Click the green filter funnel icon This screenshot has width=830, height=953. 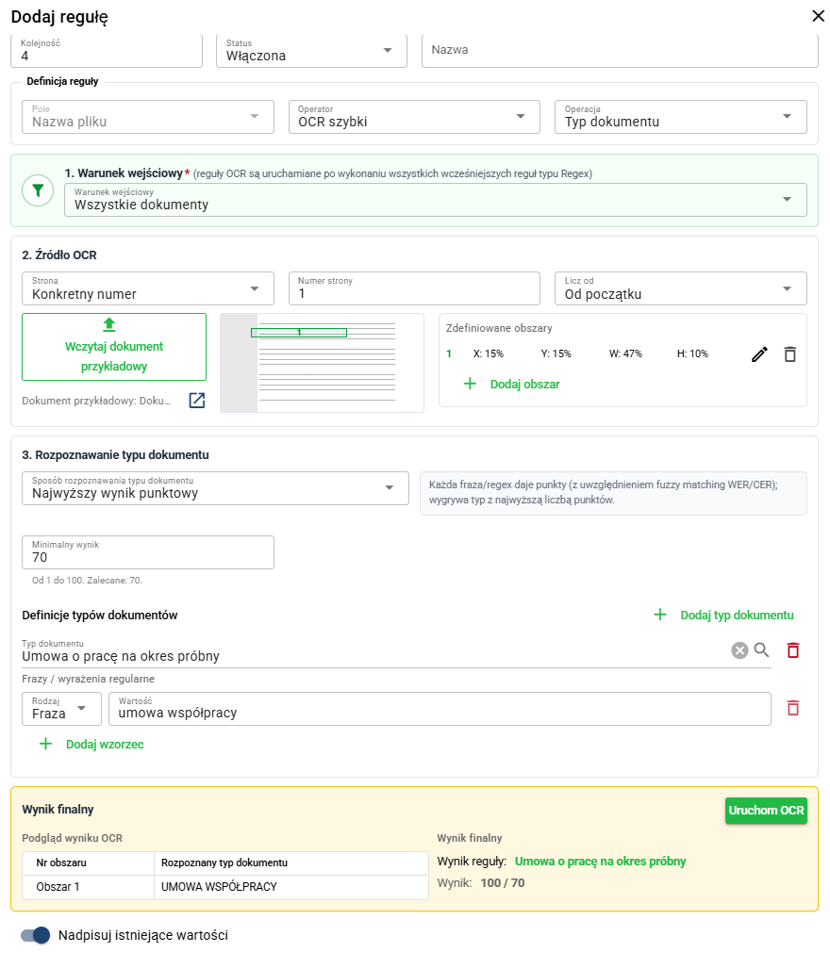[38, 190]
